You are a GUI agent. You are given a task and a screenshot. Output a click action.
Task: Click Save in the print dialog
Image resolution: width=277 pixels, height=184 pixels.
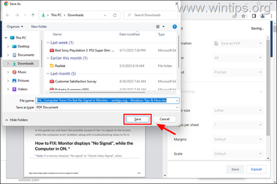[235, 169]
